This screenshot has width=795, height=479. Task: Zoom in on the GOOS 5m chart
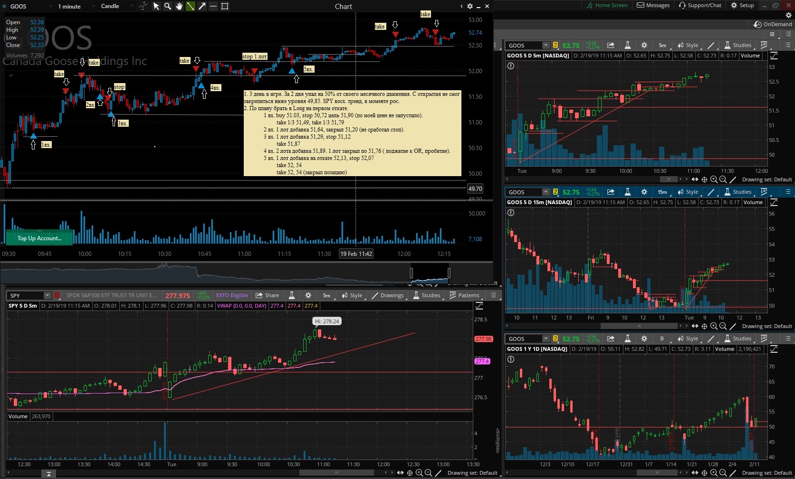click(714, 179)
